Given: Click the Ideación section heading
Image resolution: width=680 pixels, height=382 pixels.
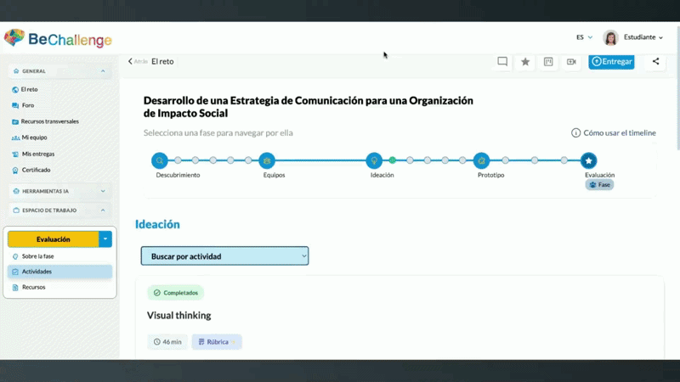Looking at the screenshot, I should 157,224.
